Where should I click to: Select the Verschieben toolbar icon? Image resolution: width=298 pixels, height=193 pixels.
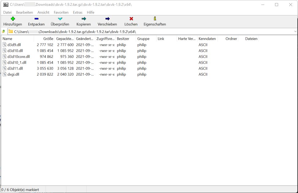point(107,19)
